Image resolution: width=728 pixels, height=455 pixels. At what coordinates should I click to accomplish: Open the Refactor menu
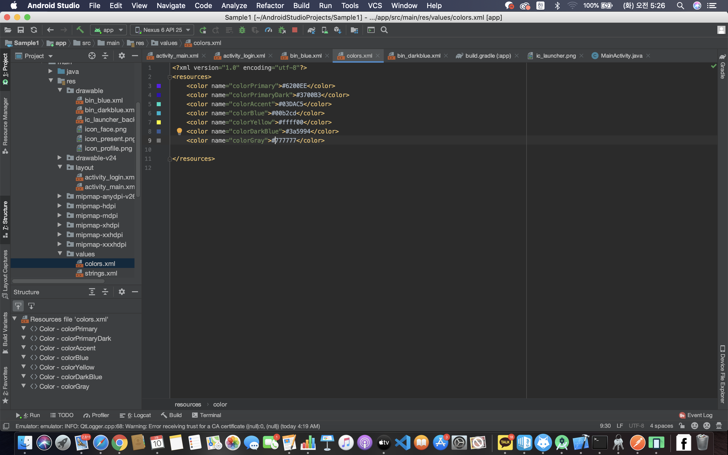pyautogui.click(x=270, y=5)
